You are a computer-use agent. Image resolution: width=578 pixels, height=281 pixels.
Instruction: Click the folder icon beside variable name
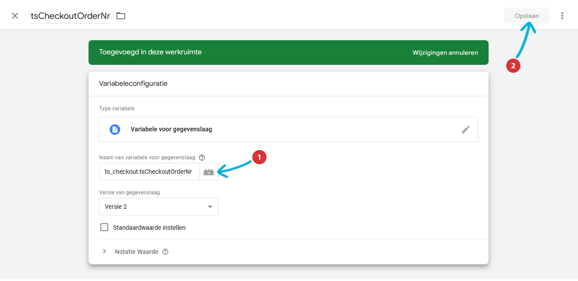tap(121, 16)
